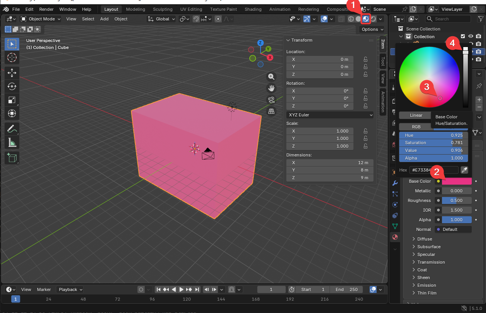Open the Render menu
The width and height of the screenshot is (486, 313).
47,9
